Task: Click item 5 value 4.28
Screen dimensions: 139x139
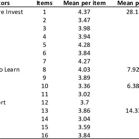Action: tap(84, 45)
